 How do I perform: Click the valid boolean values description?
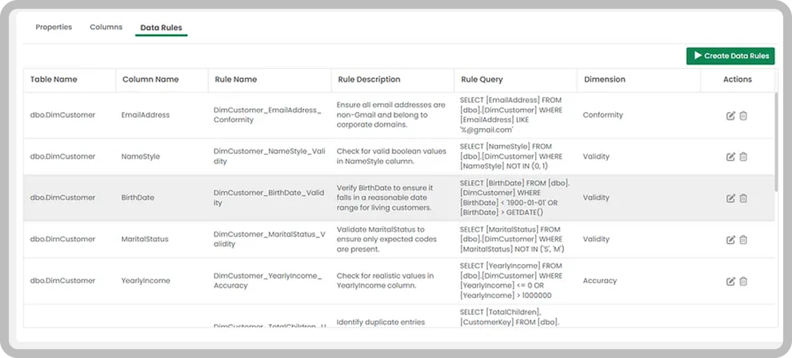click(391, 156)
